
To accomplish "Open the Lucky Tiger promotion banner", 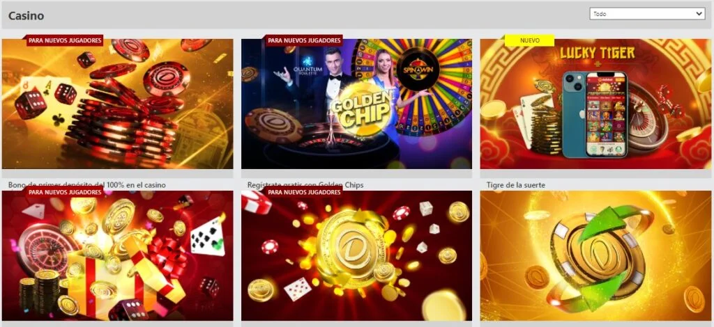I will tap(595, 104).
